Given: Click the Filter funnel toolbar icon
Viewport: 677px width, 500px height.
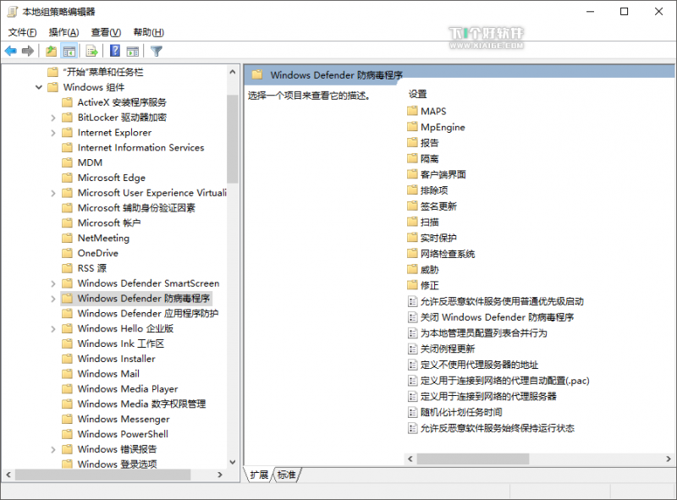Looking at the screenshot, I should point(157,51).
